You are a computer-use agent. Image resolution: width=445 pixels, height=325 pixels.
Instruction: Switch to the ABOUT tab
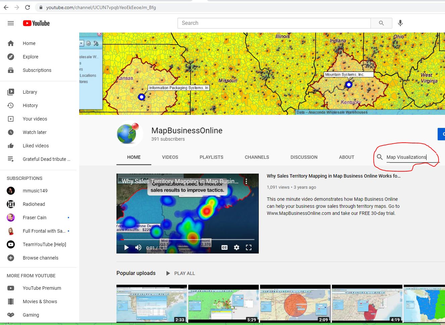point(347,157)
